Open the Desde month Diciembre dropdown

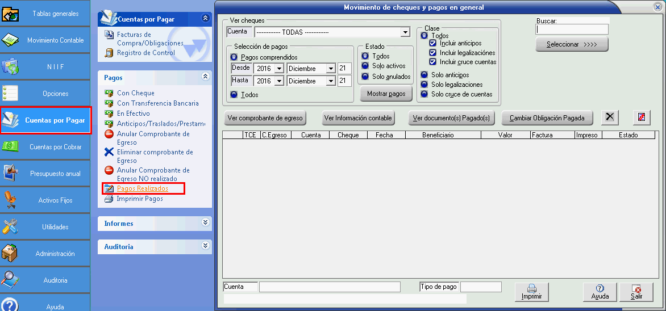click(331, 69)
